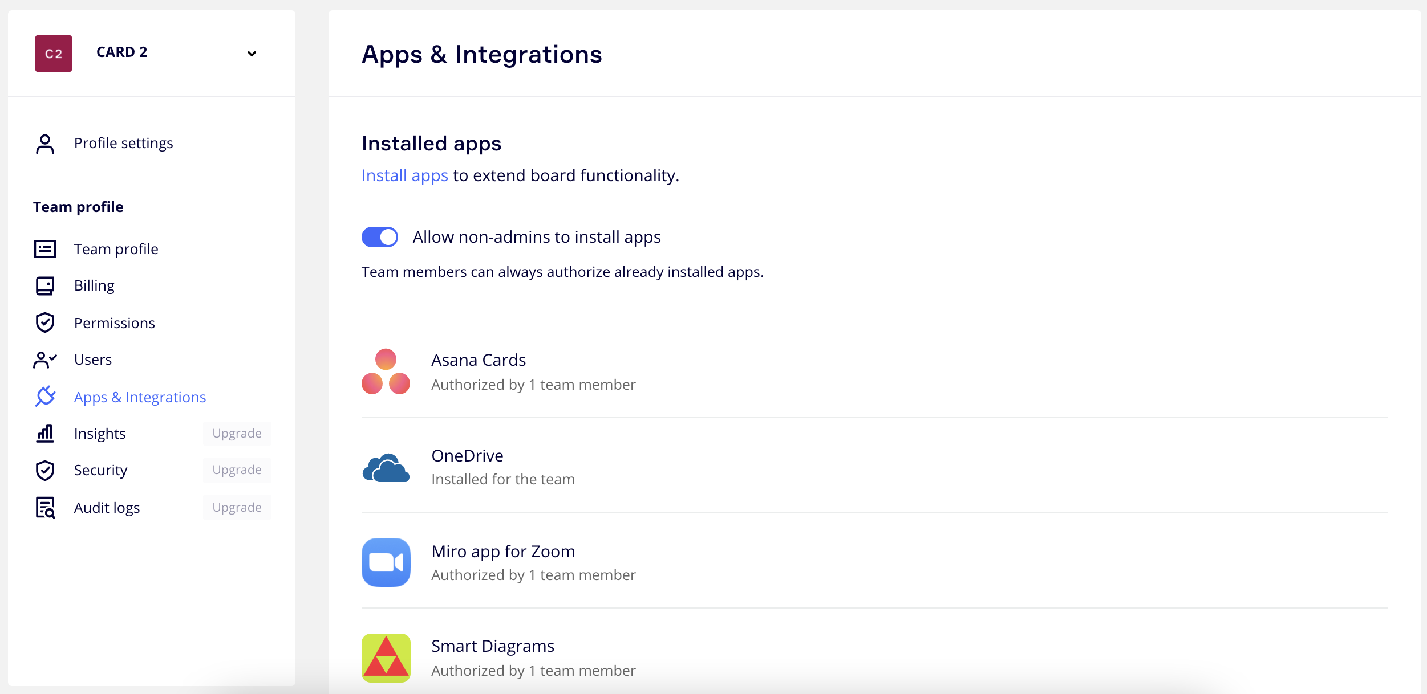This screenshot has width=1427, height=694.
Task: Toggle Allow non-admins to install apps
Action: click(380, 237)
